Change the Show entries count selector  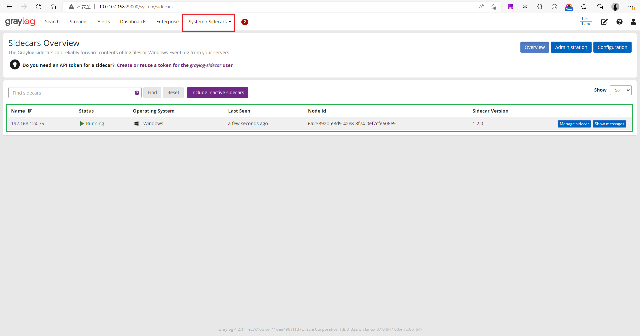coord(620,90)
